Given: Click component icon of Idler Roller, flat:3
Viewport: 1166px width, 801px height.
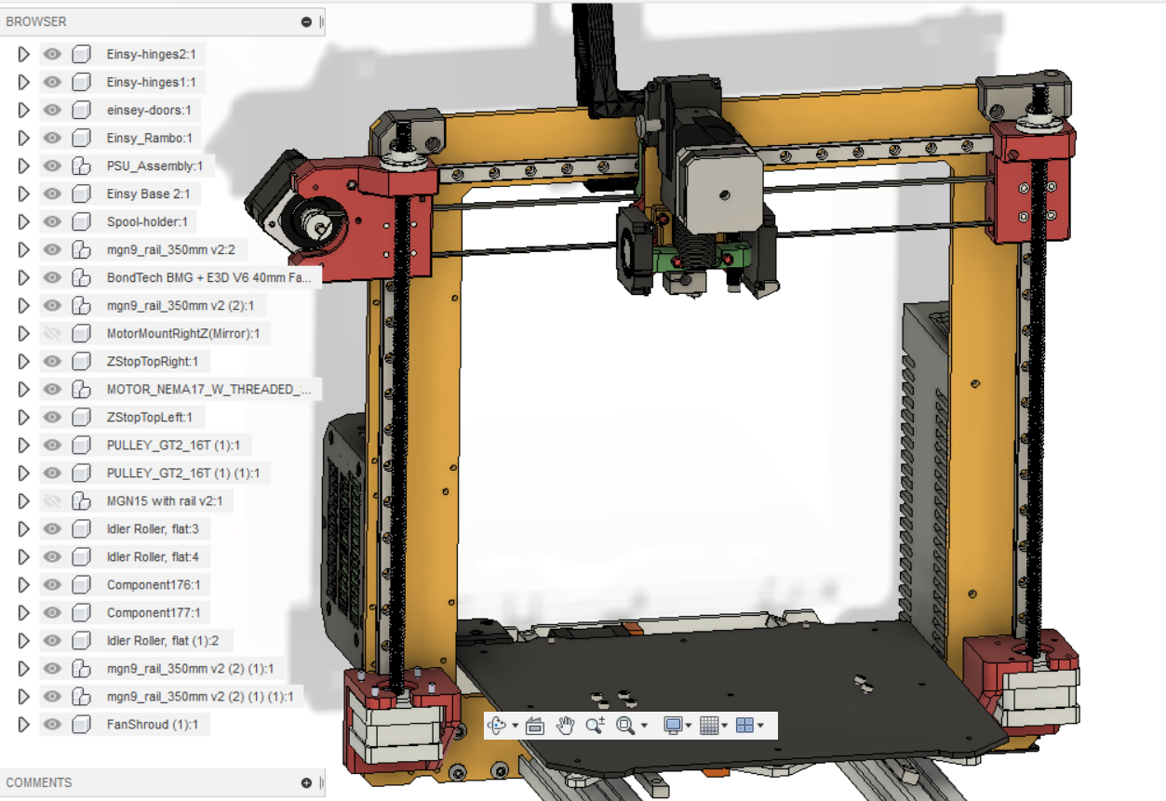Looking at the screenshot, I should click(82, 528).
